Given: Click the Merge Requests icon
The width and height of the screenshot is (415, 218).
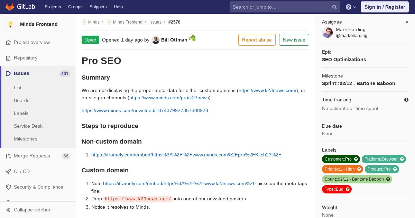Looking at the screenshot, I should [x=8, y=156].
